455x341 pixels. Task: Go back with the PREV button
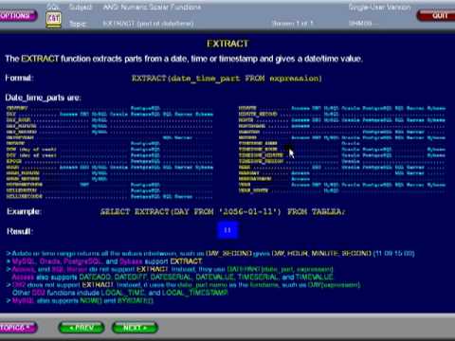click(x=82, y=328)
